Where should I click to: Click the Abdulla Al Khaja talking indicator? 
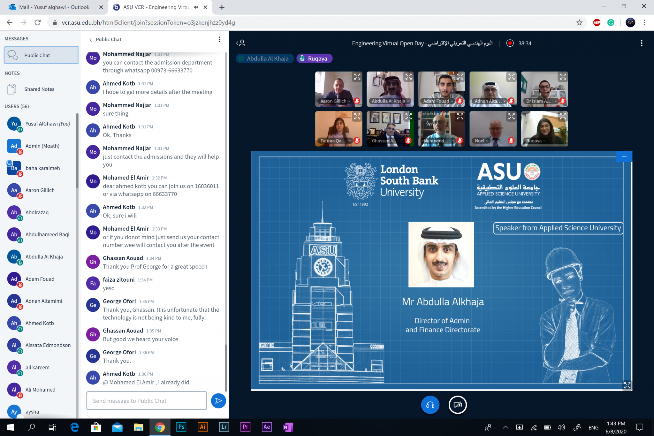click(264, 58)
